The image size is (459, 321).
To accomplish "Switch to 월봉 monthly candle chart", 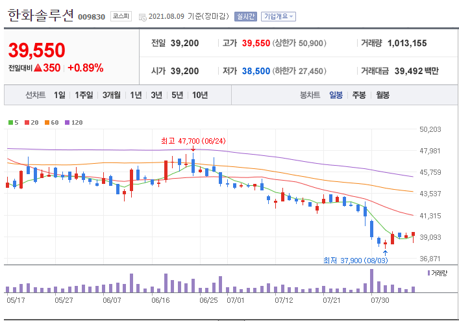I will click(x=382, y=95).
